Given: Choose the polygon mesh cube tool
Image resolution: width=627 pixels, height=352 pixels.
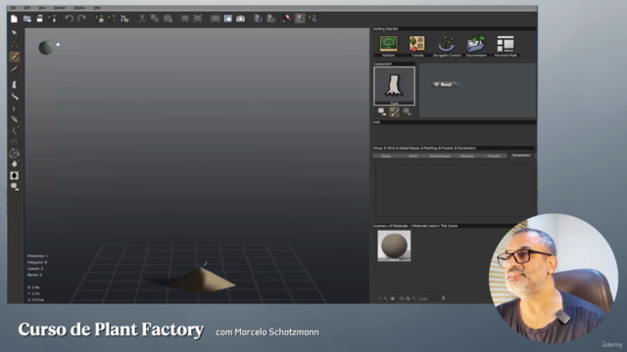Looking at the screenshot, I should click(15, 154).
